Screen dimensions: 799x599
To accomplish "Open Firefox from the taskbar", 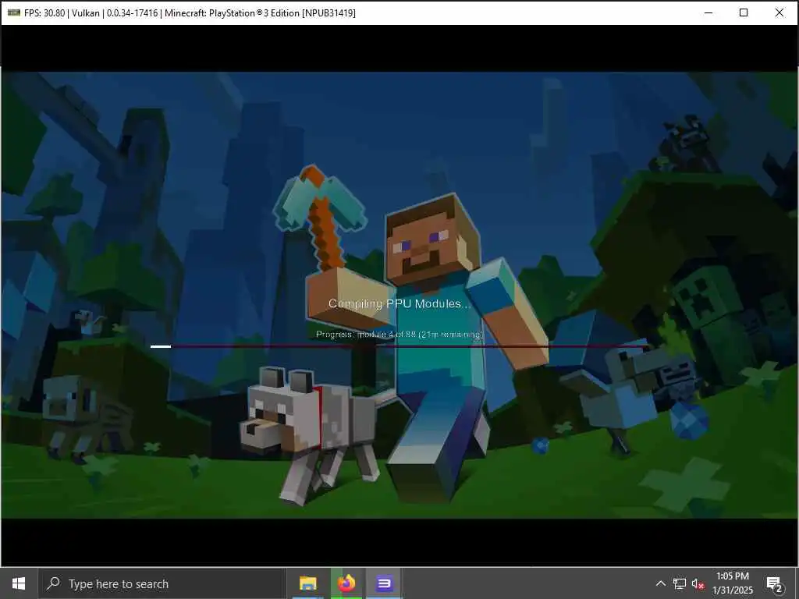I will 346,583.
